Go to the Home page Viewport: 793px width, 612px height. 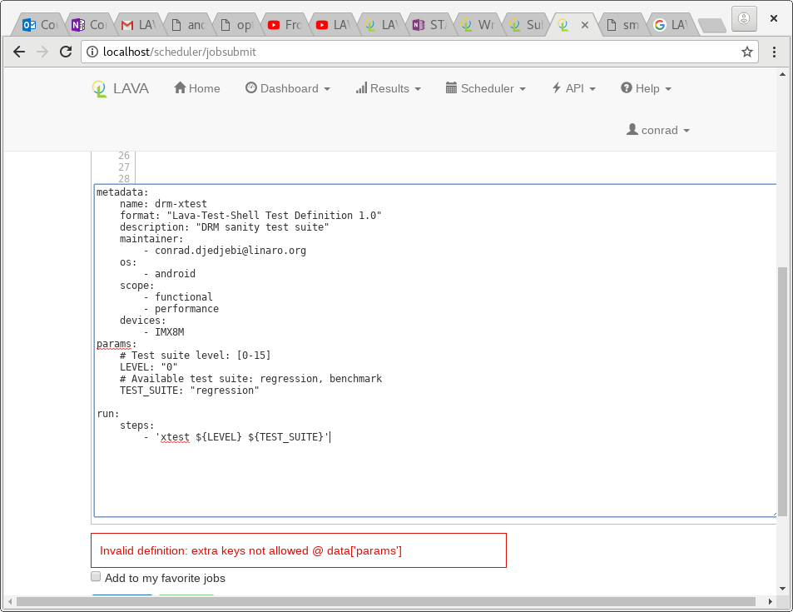pyautogui.click(x=197, y=88)
